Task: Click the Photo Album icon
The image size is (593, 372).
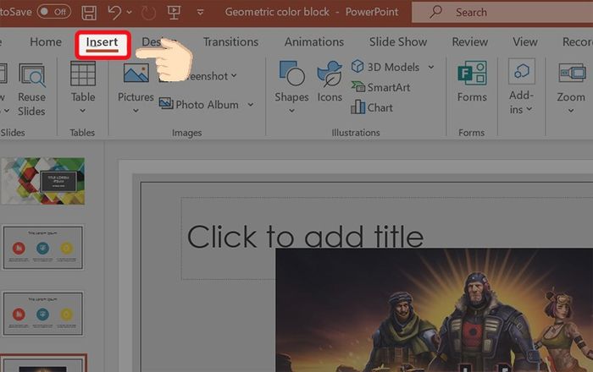Action: click(x=166, y=103)
